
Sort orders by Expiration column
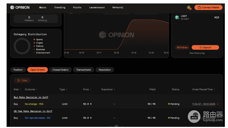pyautogui.click(x=108, y=89)
